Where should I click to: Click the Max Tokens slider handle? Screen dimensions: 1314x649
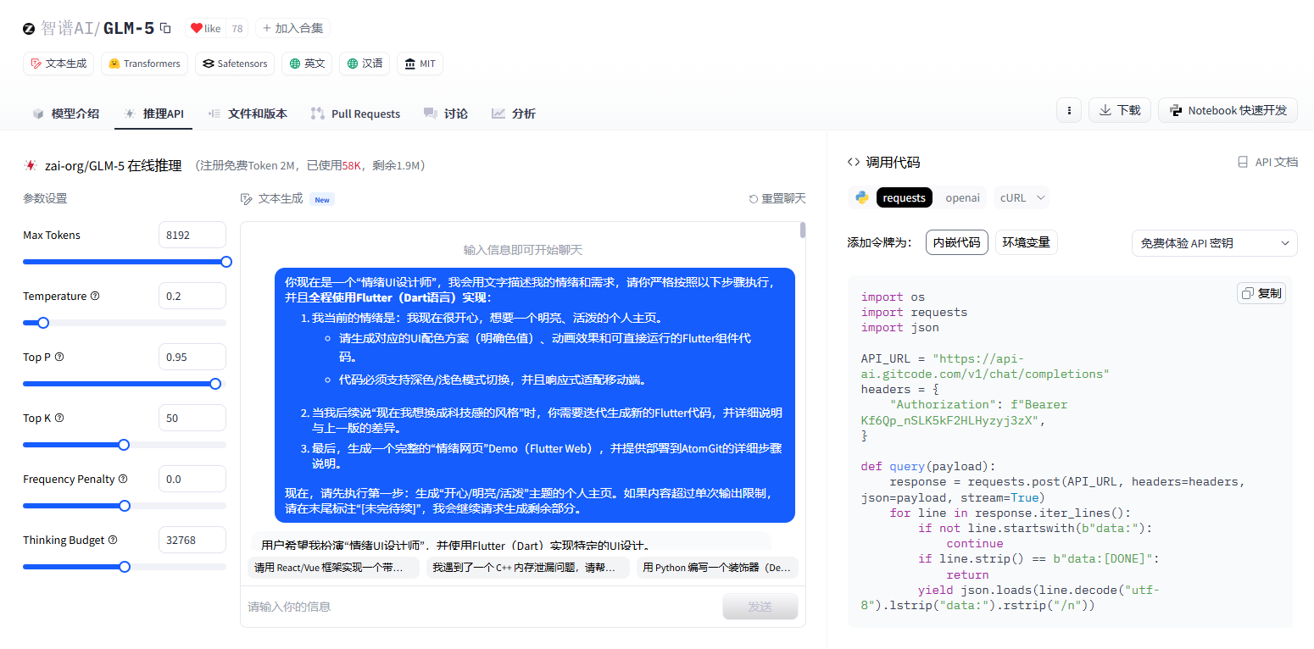coord(226,262)
